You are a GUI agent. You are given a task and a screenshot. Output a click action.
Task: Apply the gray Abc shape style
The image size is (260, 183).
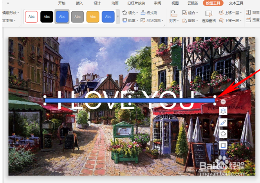tap(78, 17)
